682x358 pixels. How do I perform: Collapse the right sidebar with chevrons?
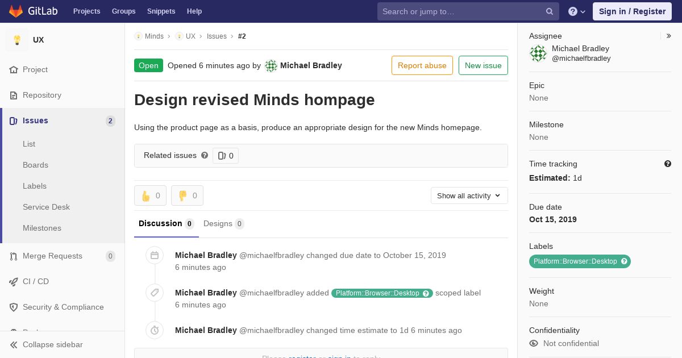[669, 36]
